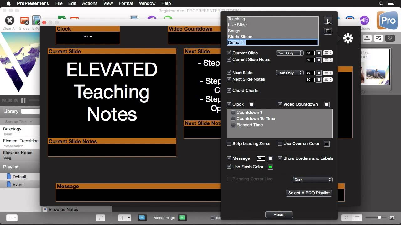Click the Current Slide color swatch
The height and width of the screenshot is (225, 401).
pos(319,53)
